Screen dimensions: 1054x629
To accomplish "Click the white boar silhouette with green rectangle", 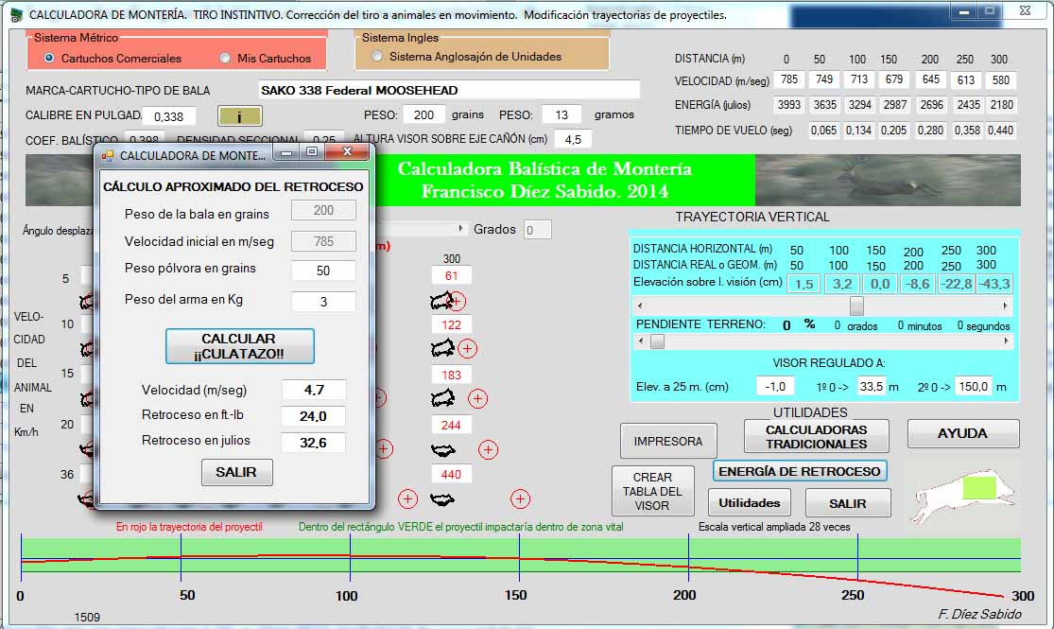I will coord(957,492).
